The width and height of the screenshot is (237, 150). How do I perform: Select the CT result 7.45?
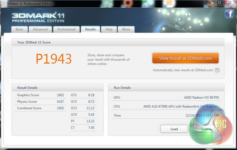[91, 127]
